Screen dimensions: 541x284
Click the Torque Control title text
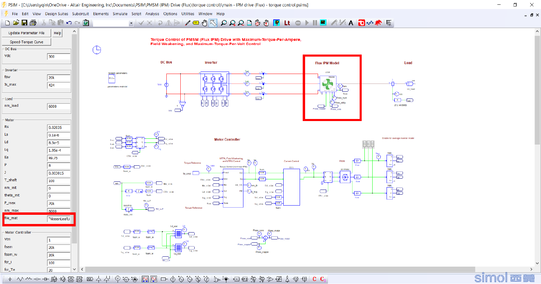click(x=226, y=42)
